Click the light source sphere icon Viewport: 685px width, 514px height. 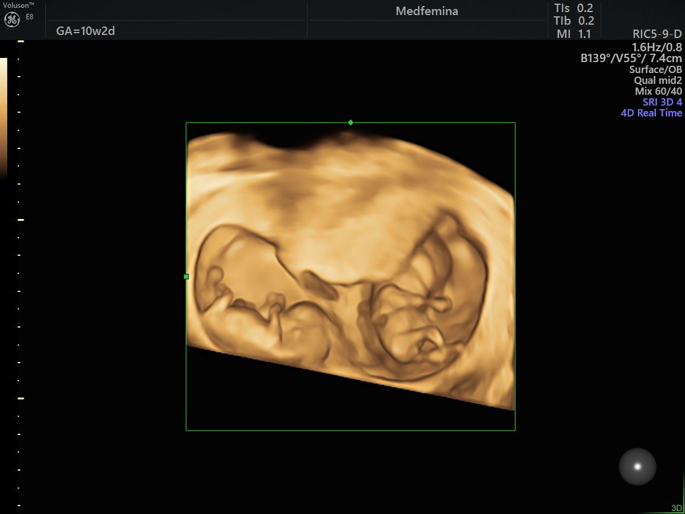point(637,466)
